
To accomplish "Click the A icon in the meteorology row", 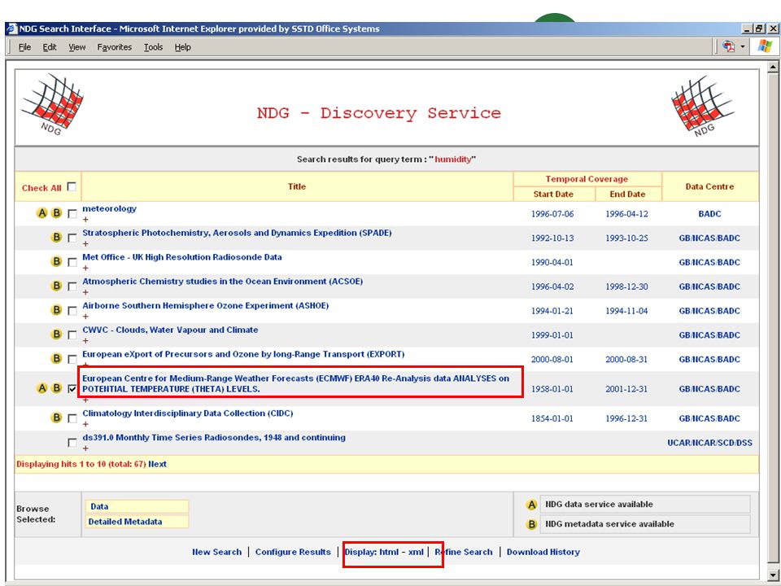I will (42, 213).
